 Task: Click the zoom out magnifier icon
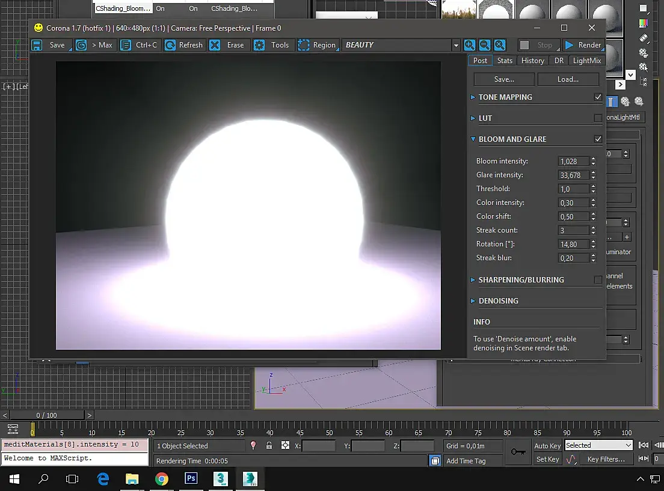484,45
